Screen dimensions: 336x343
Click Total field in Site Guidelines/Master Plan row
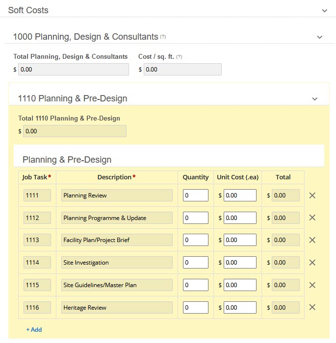pyautogui.click(x=285, y=285)
